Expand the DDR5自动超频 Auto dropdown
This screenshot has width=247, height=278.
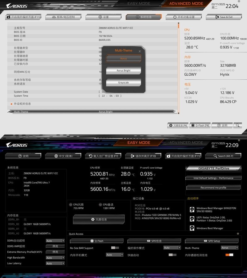point(55,241)
